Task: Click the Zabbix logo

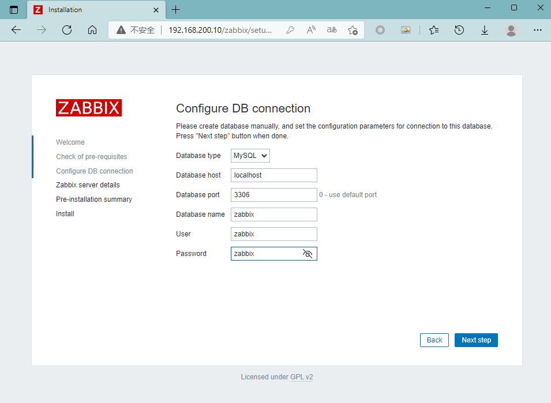Action: click(x=89, y=108)
